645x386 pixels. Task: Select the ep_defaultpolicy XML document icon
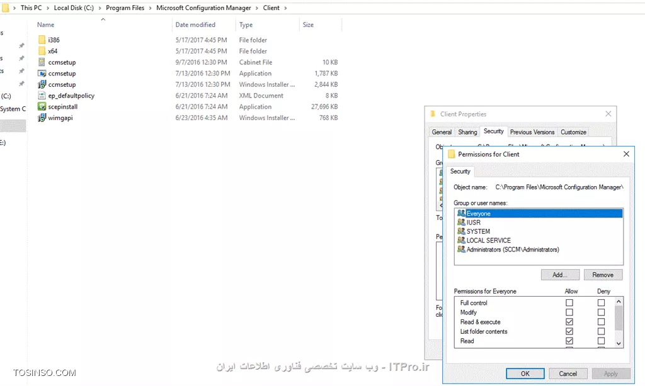42,96
